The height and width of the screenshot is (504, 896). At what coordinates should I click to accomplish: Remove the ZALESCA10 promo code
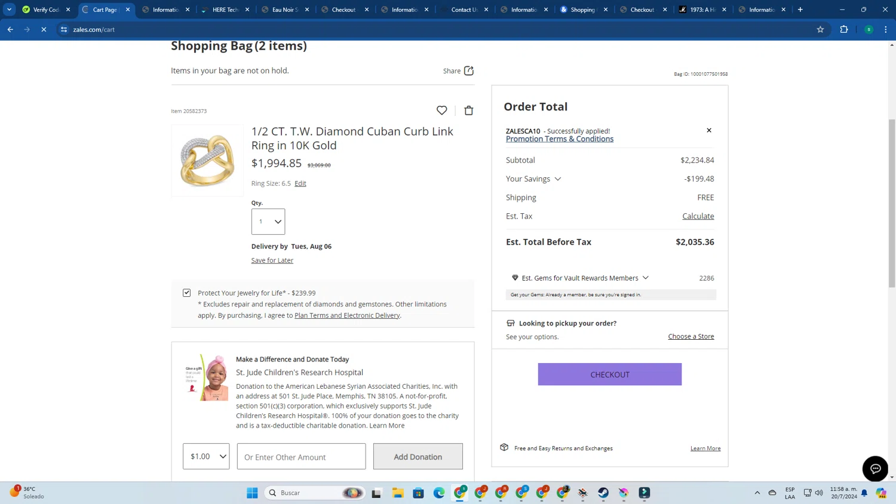709,130
